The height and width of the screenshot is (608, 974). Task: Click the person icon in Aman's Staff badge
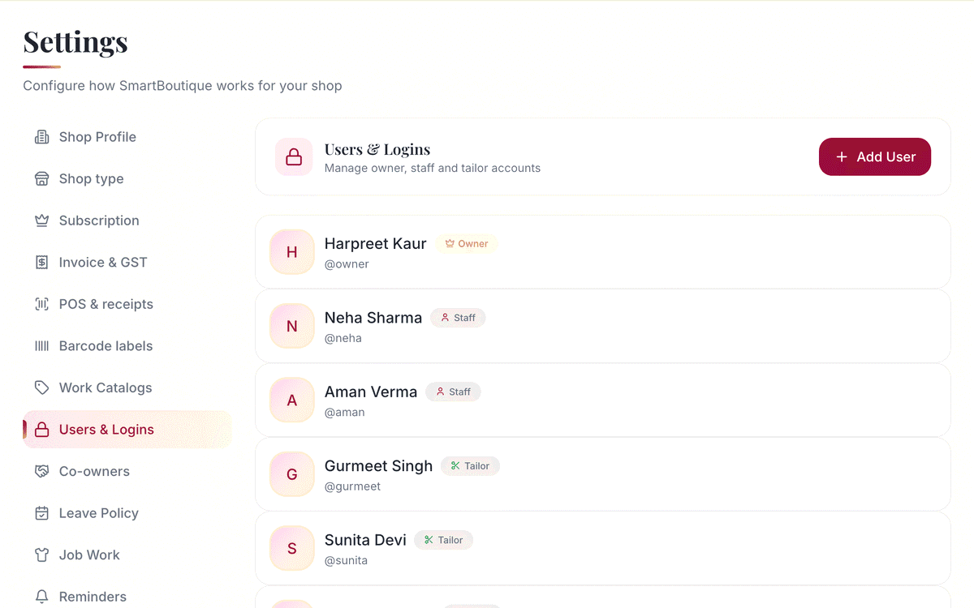click(440, 392)
